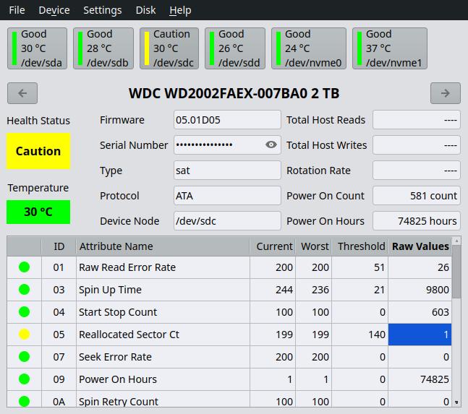Open the Disk menu
The width and height of the screenshot is (468, 414).
click(145, 10)
